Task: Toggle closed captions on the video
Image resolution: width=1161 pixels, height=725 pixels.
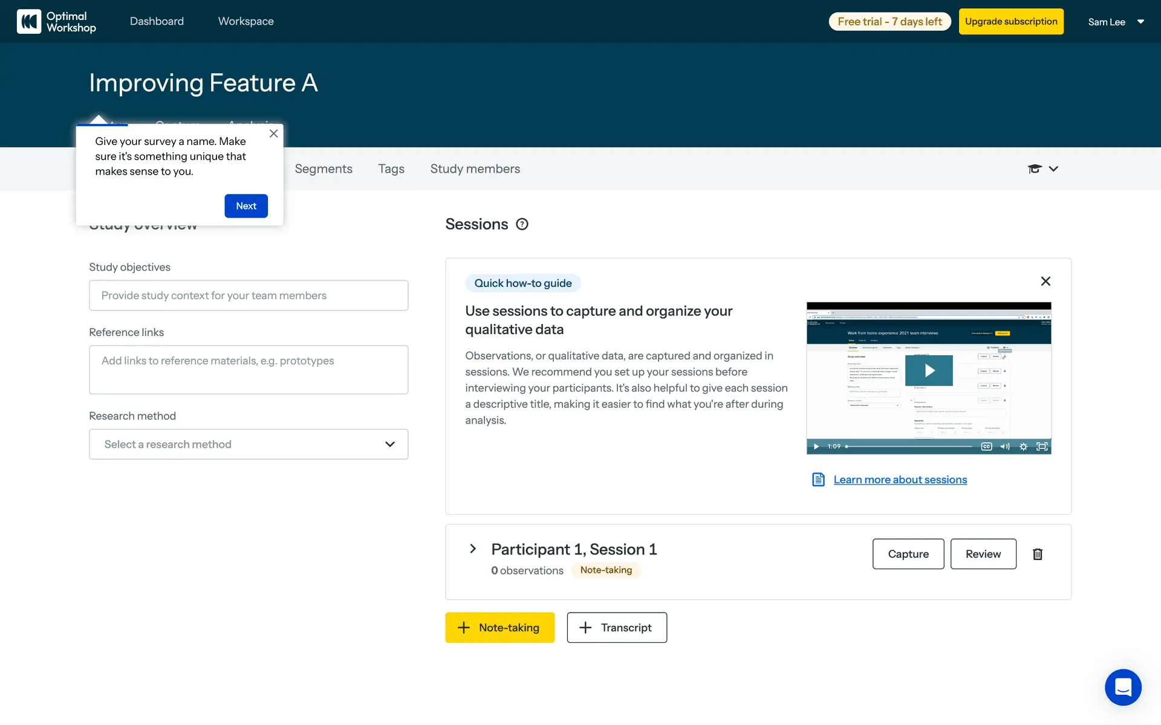Action: point(986,446)
